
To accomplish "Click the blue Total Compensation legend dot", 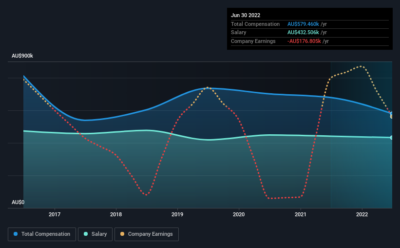I will [16, 234].
